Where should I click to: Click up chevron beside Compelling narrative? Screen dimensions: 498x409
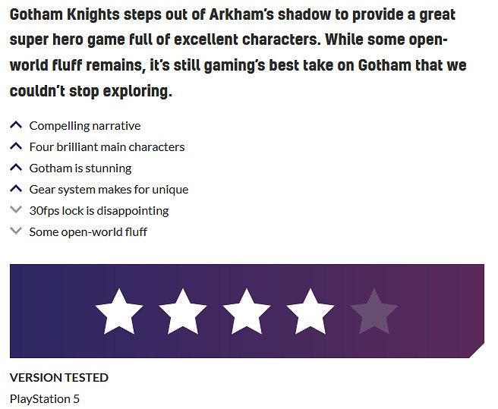coord(16,125)
